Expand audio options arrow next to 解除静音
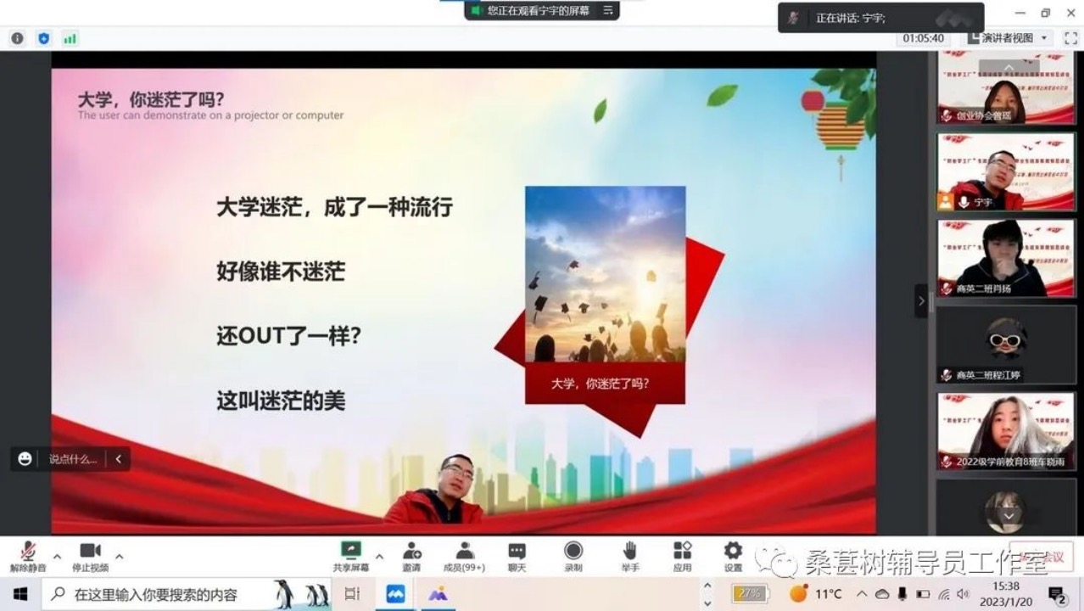 (57, 557)
